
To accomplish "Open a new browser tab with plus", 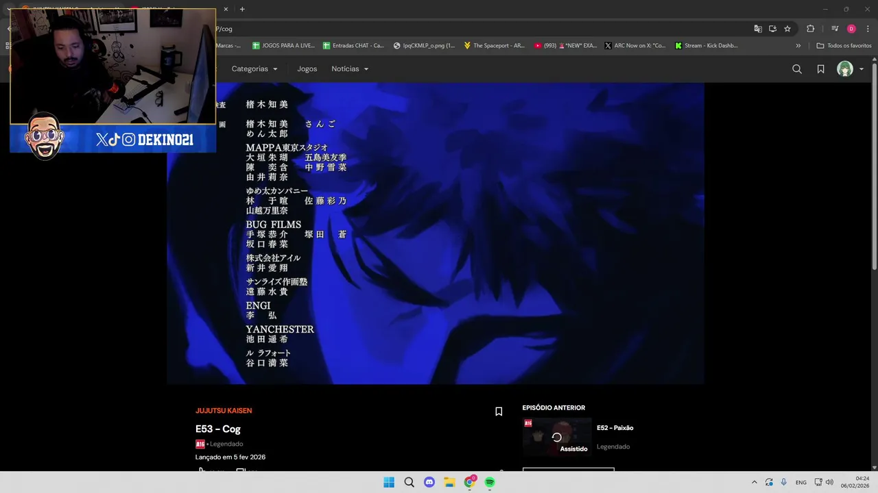I will point(242,9).
